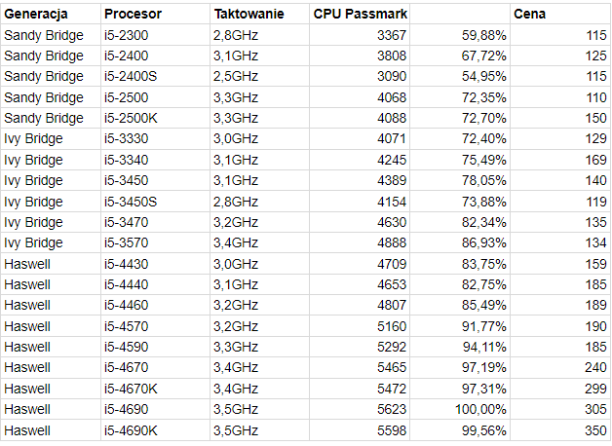The image size is (612, 446).
Task: Click the i5-2500K processor cell
Action: click(x=155, y=118)
